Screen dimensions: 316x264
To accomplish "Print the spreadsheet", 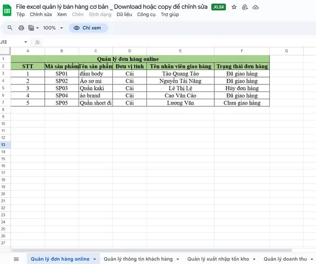I will 21,28.
